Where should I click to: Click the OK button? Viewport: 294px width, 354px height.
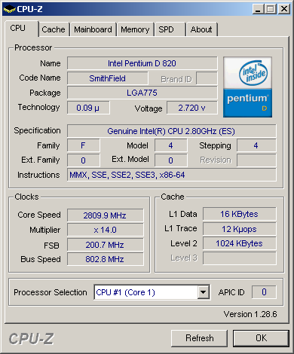tap(261, 338)
